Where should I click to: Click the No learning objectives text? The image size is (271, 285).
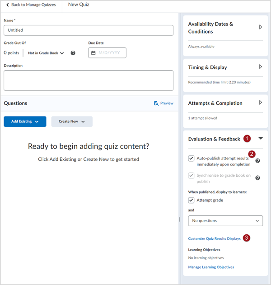click(x=206, y=258)
